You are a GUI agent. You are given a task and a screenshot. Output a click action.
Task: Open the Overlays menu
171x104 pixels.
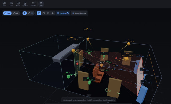click(63, 13)
